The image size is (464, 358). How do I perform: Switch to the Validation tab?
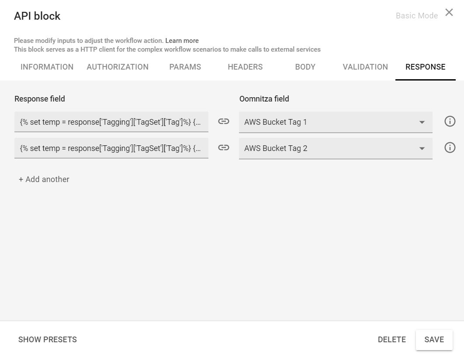click(x=365, y=67)
